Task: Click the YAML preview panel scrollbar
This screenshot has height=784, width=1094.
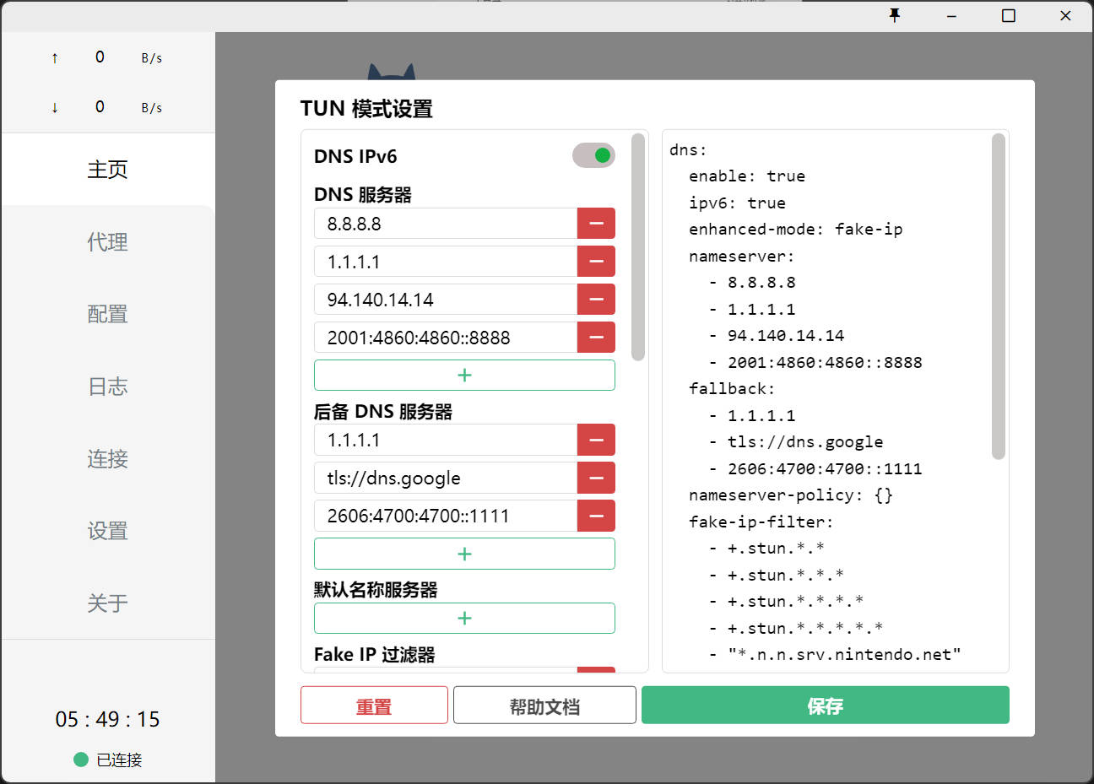Action: [x=999, y=296]
